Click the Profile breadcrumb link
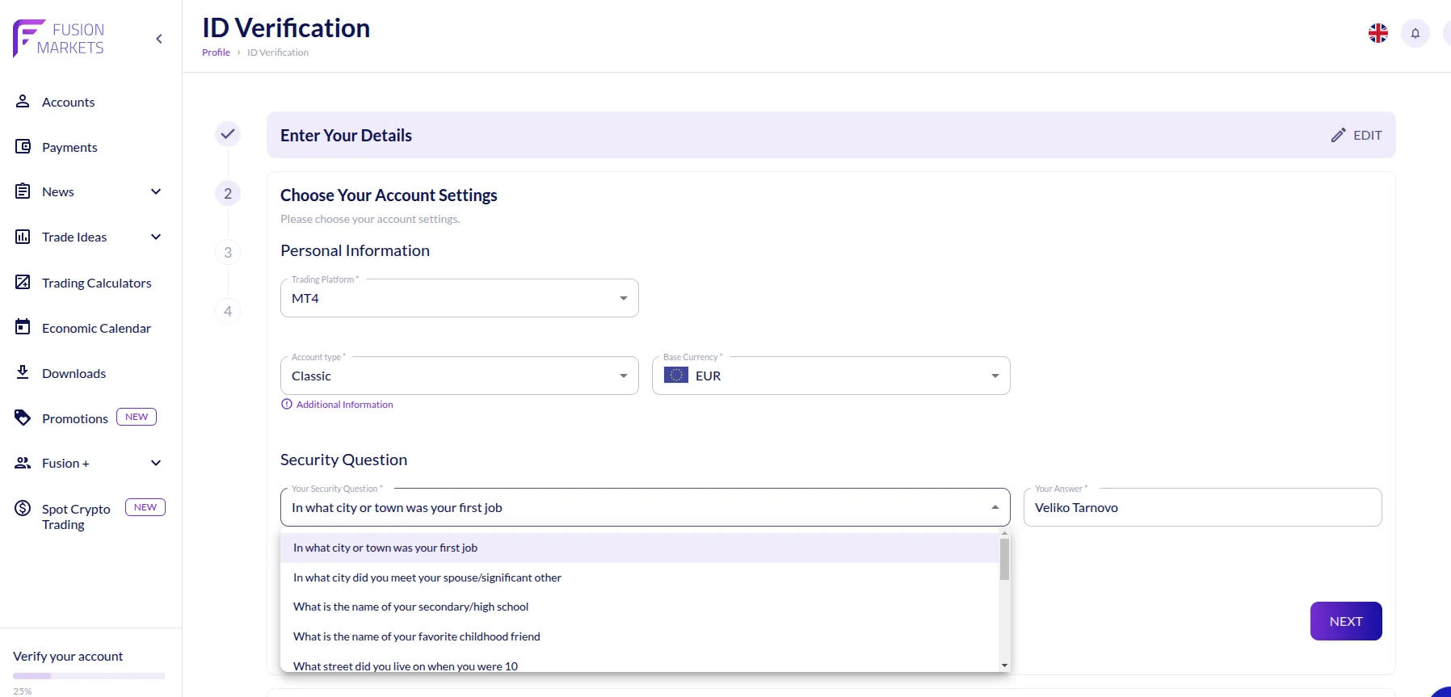This screenshot has height=697, width=1451. (216, 52)
